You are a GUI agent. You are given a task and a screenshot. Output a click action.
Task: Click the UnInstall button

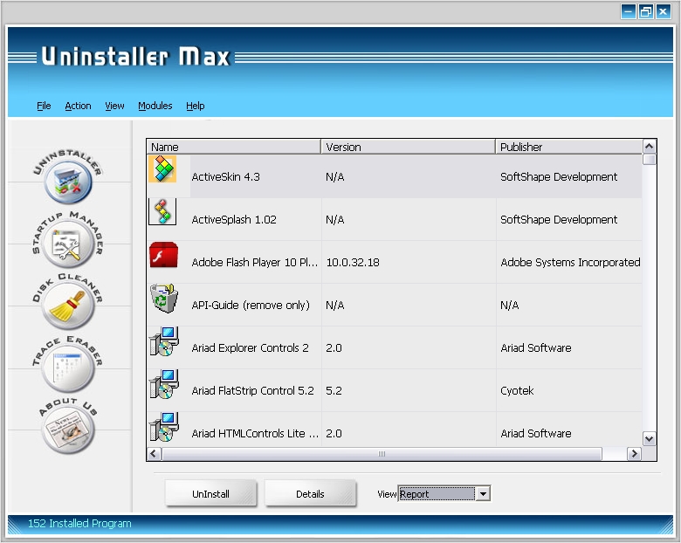[x=210, y=493]
